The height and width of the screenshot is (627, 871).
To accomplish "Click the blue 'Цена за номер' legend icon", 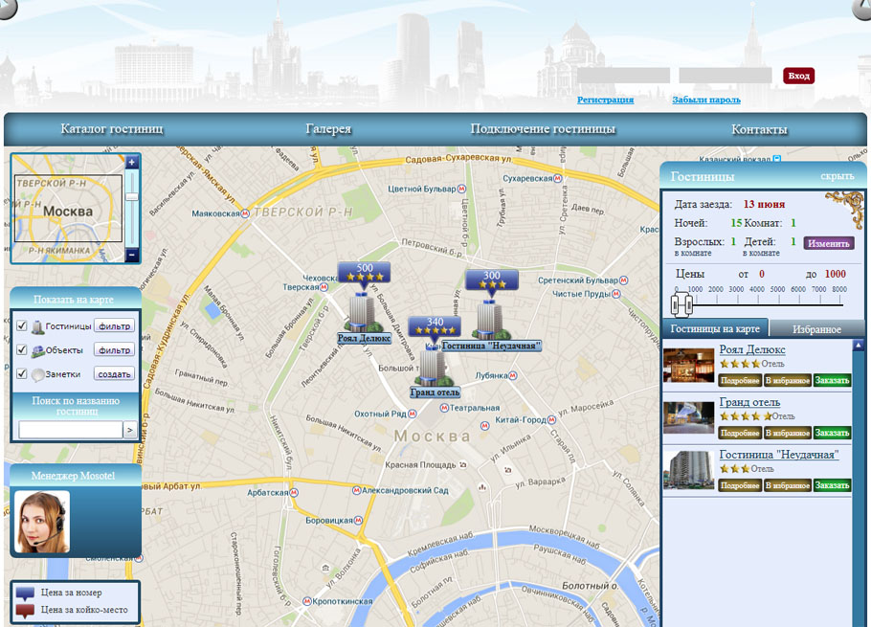I will point(26,593).
